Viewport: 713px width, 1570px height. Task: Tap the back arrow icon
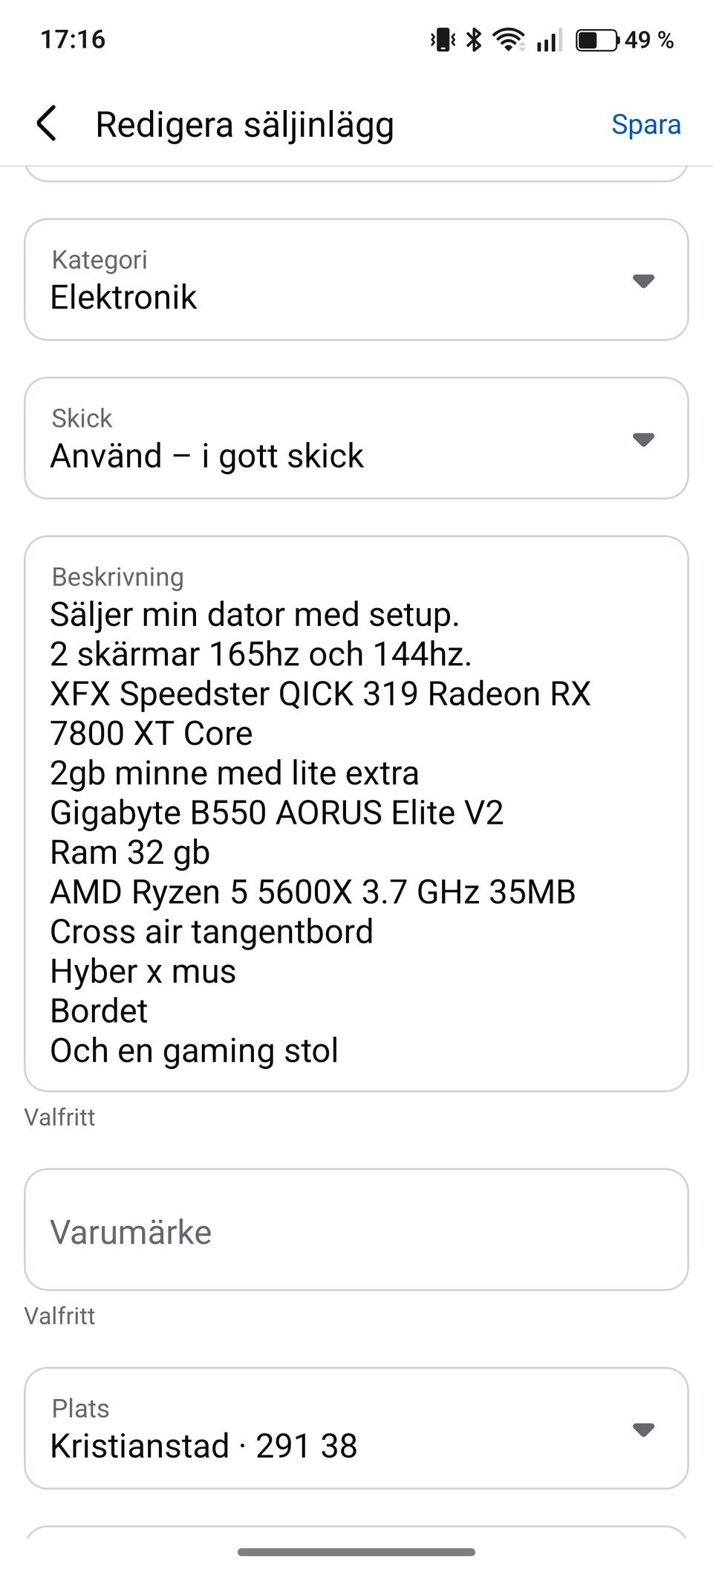tap(47, 123)
